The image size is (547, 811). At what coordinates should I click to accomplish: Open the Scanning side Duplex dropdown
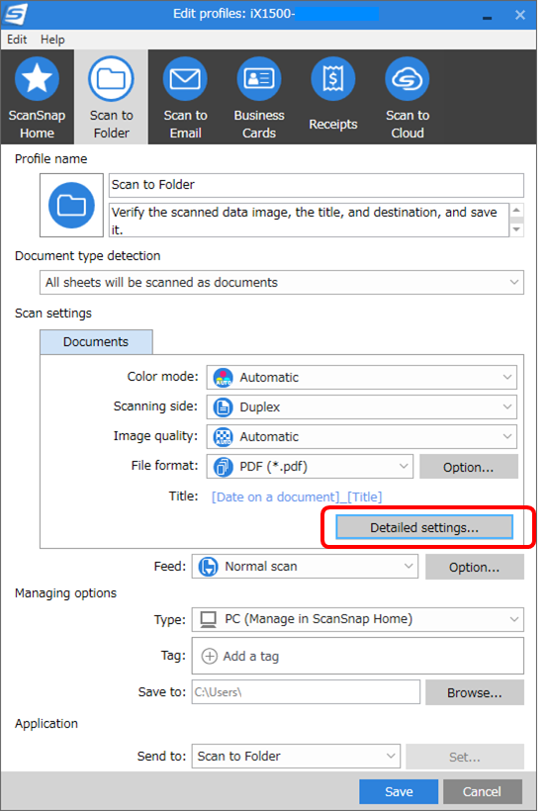coord(361,407)
